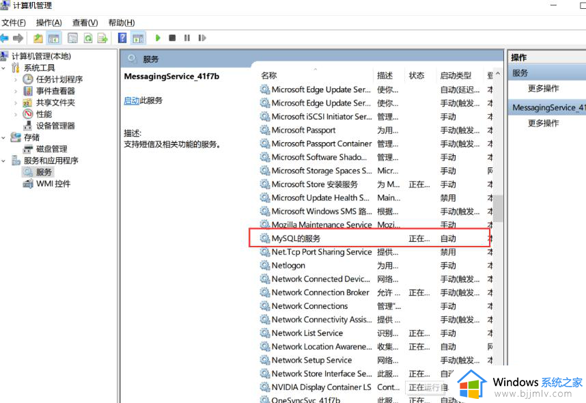Image resolution: width=586 pixels, height=403 pixels.
Task: Sort by 名称 column header
Action: pos(269,76)
